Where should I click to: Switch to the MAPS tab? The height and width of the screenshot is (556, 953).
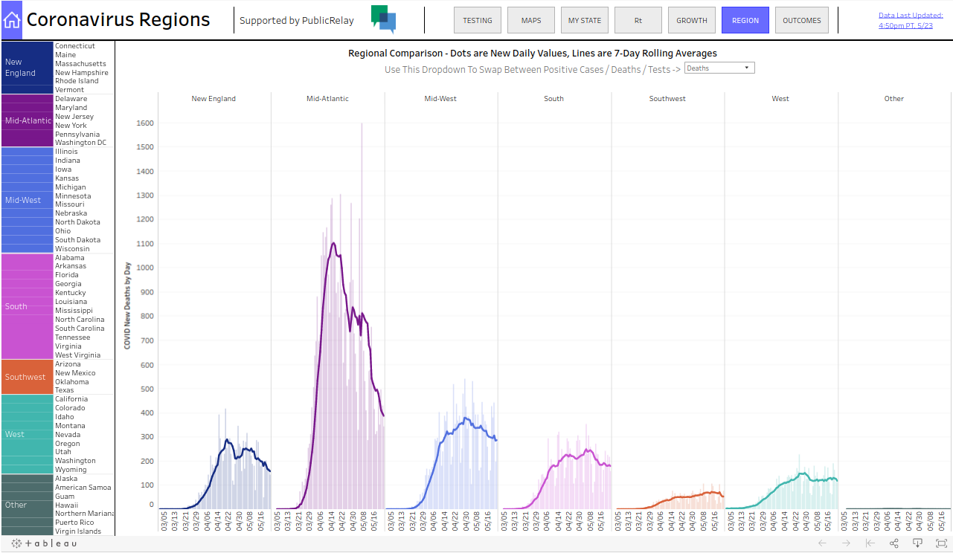click(530, 20)
